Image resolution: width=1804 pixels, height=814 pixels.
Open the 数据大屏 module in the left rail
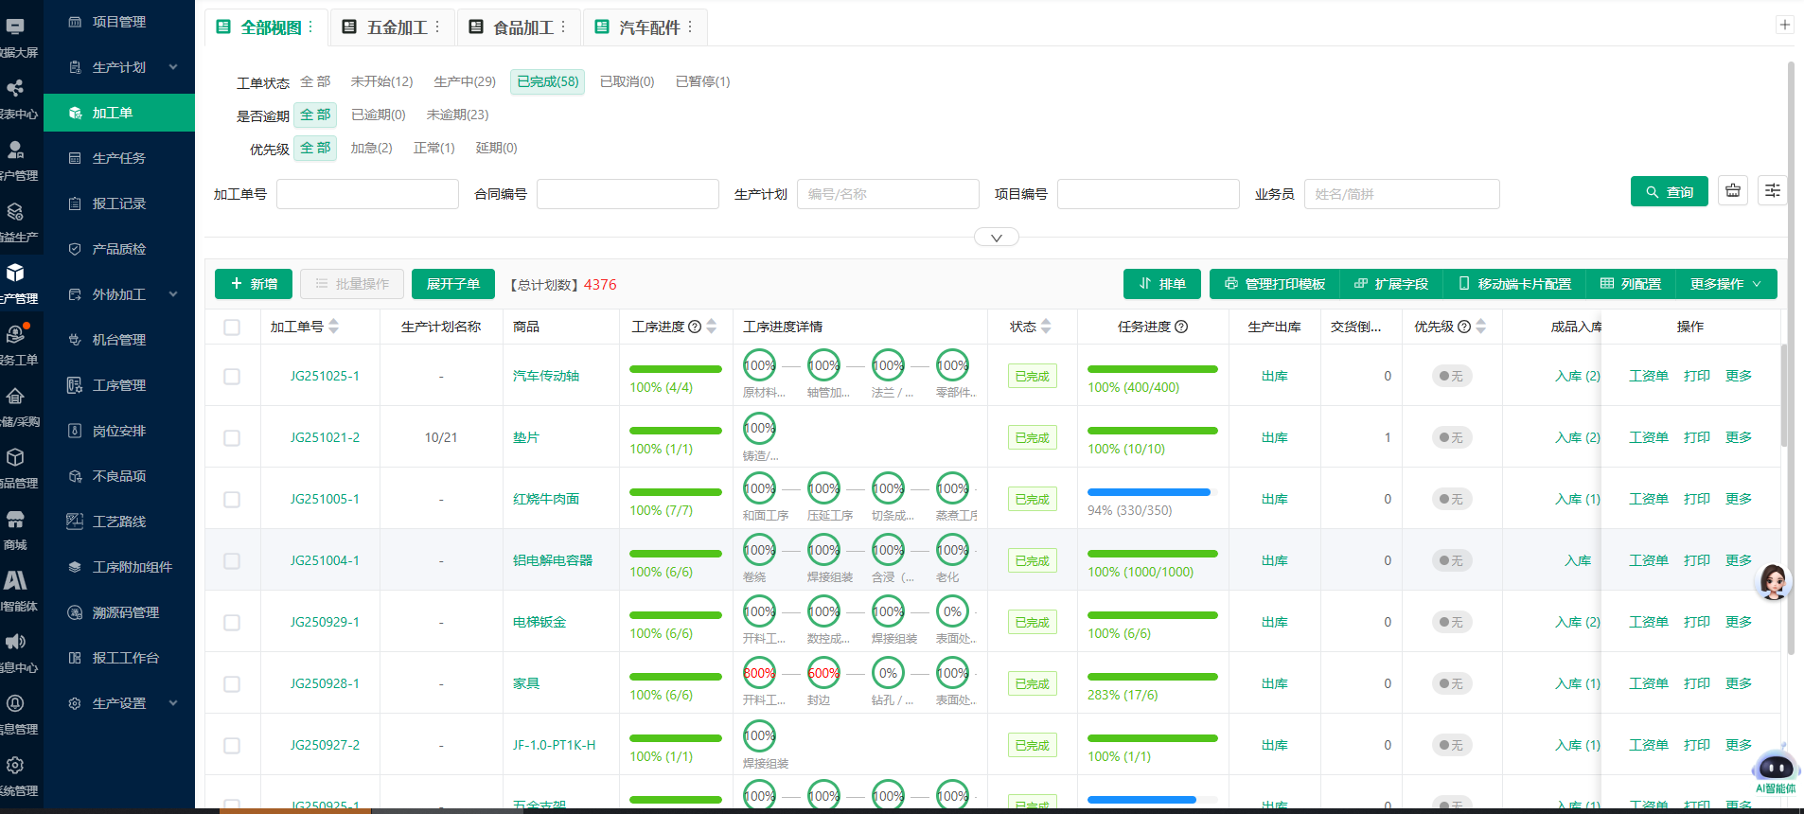(x=16, y=38)
